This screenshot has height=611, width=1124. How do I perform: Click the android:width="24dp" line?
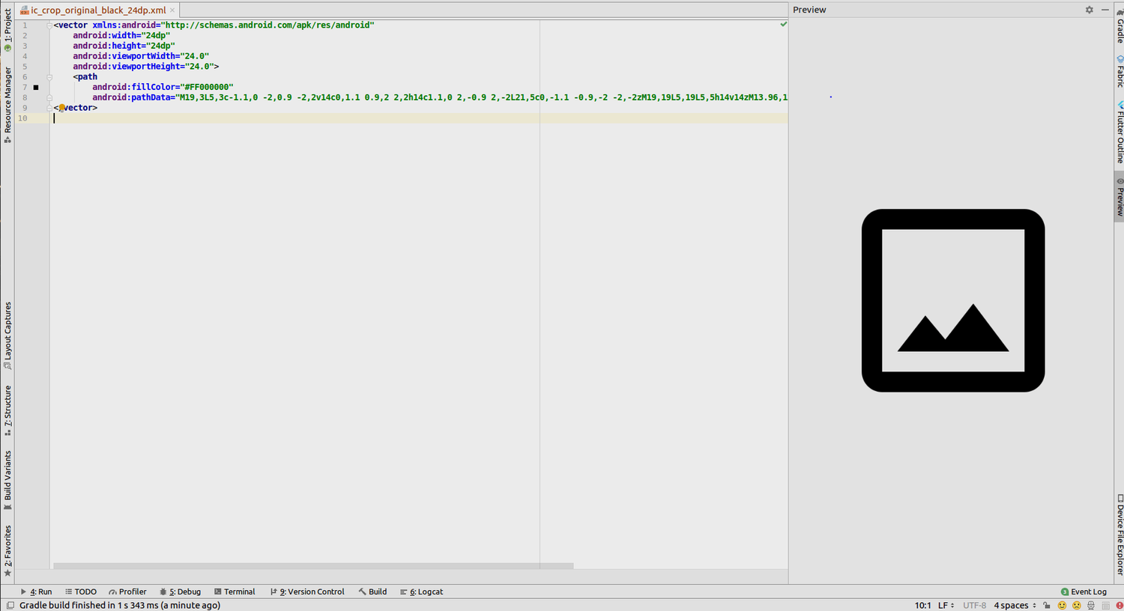point(121,36)
